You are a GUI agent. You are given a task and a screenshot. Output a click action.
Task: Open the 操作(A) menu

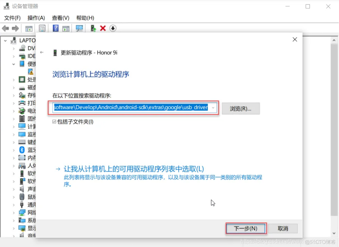36,18
